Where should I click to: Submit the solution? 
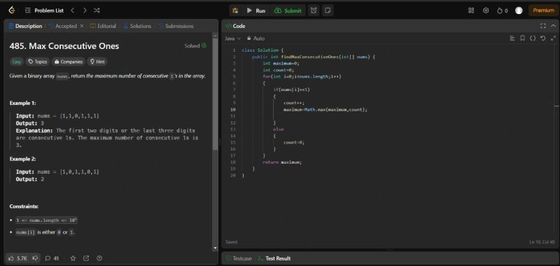[288, 10]
